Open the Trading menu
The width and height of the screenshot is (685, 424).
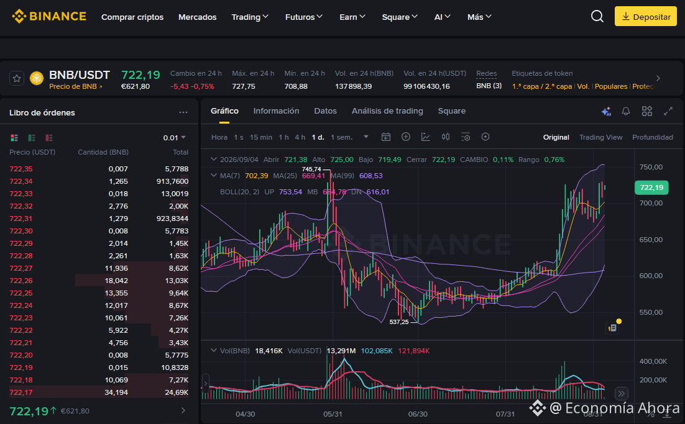coord(250,17)
